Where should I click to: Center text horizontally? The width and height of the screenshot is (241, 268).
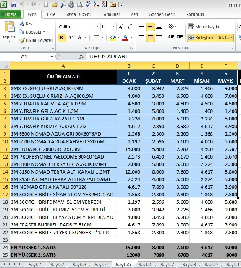tap(150, 37)
